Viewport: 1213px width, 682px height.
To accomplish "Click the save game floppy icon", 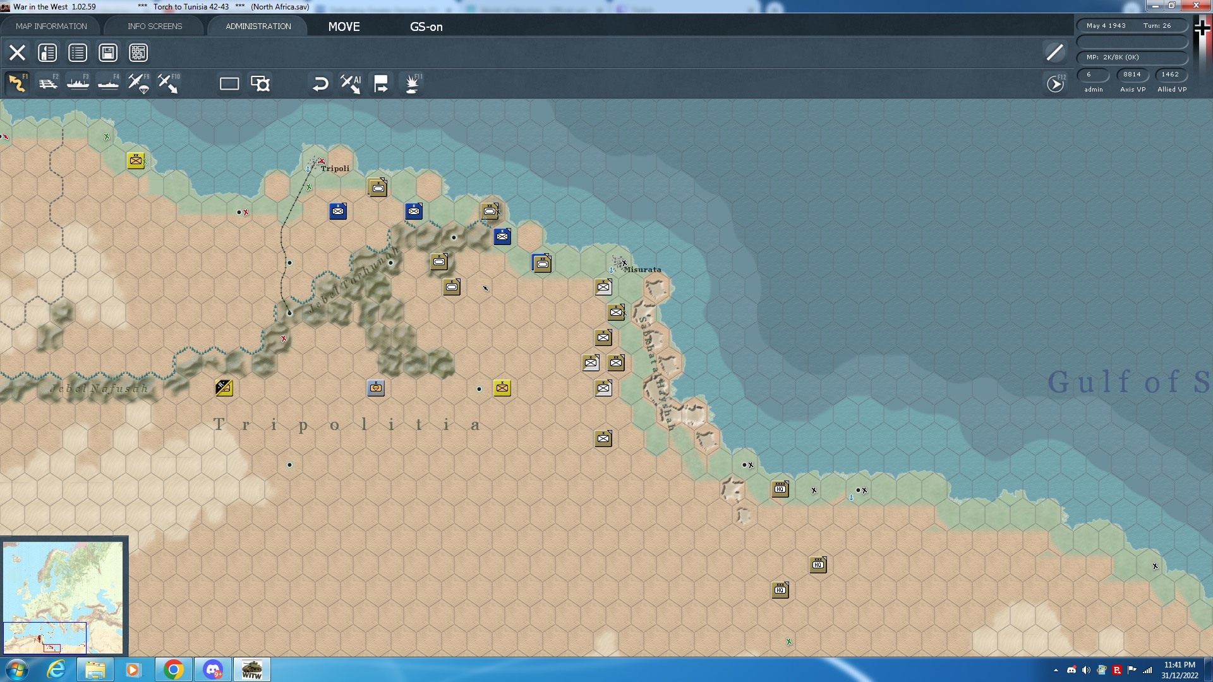I will point(108,52).
